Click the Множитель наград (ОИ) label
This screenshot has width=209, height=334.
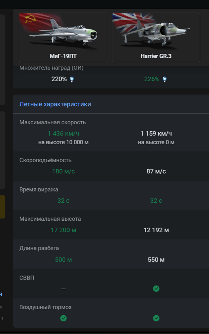click(51, 68)
